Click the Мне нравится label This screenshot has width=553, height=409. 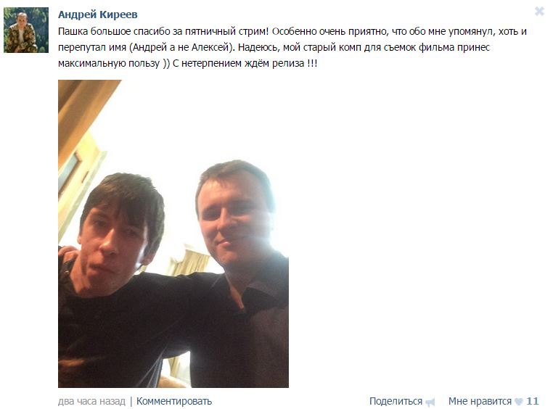[x=480, y=401]
